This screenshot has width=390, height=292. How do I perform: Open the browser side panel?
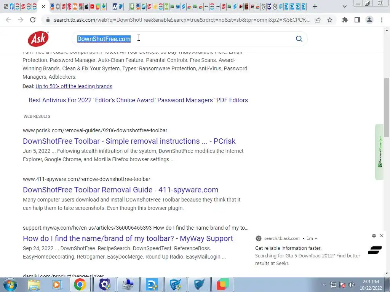click(x=357, y=20)
